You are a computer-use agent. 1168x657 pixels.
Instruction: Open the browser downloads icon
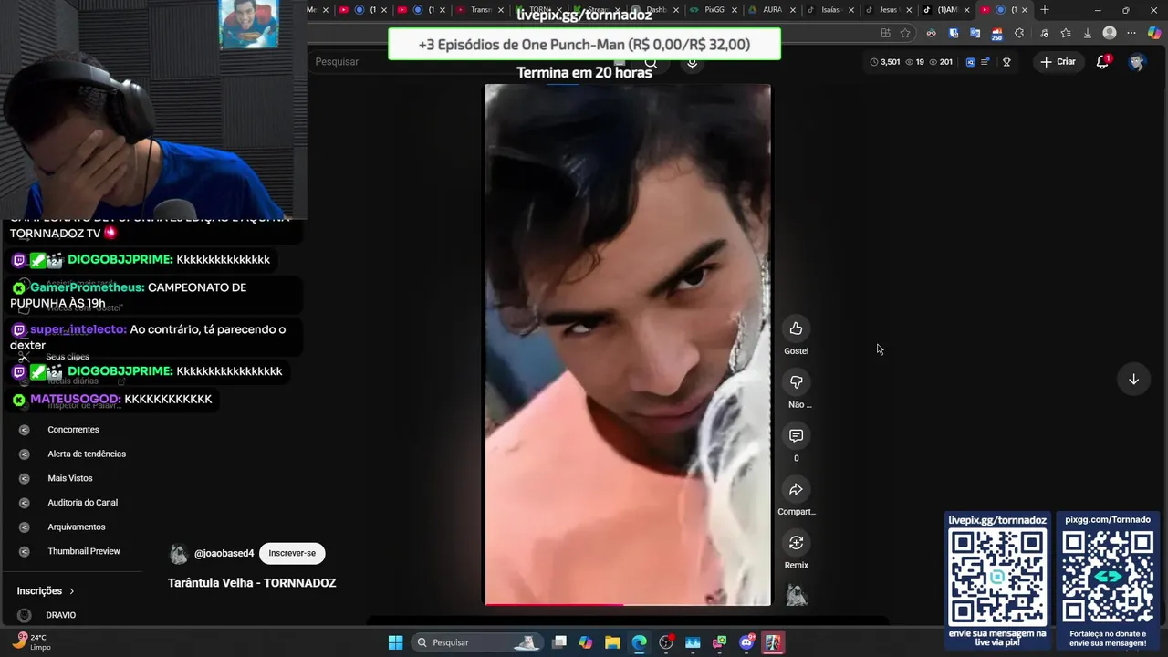1087,33
